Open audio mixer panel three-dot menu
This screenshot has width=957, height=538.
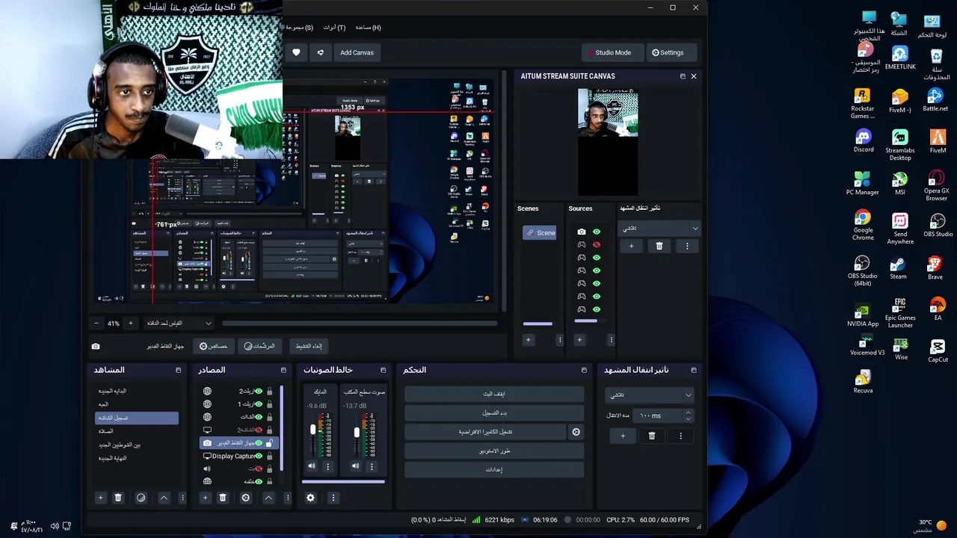point(333,498)
